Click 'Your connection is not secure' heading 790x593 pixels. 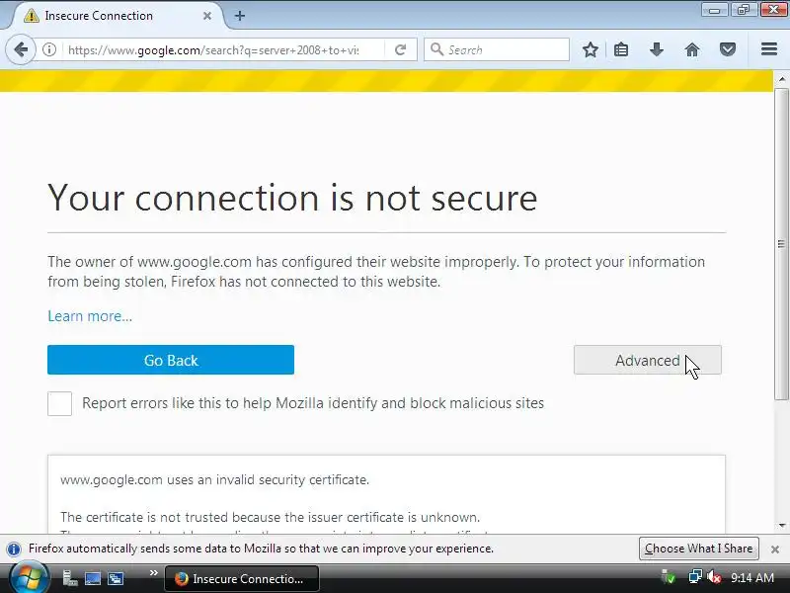pos(292,197)
